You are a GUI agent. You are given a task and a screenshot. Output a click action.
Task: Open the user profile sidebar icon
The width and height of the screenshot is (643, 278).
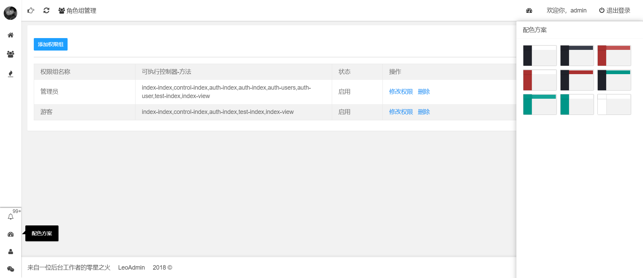pyautogui.click(x=10, y=252)
